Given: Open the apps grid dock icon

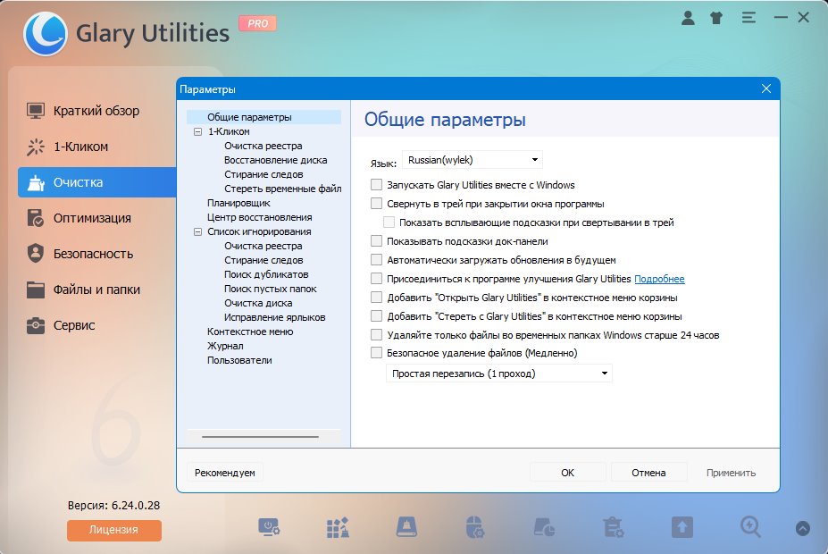Looking at the screenshot, I should [338, 527].
